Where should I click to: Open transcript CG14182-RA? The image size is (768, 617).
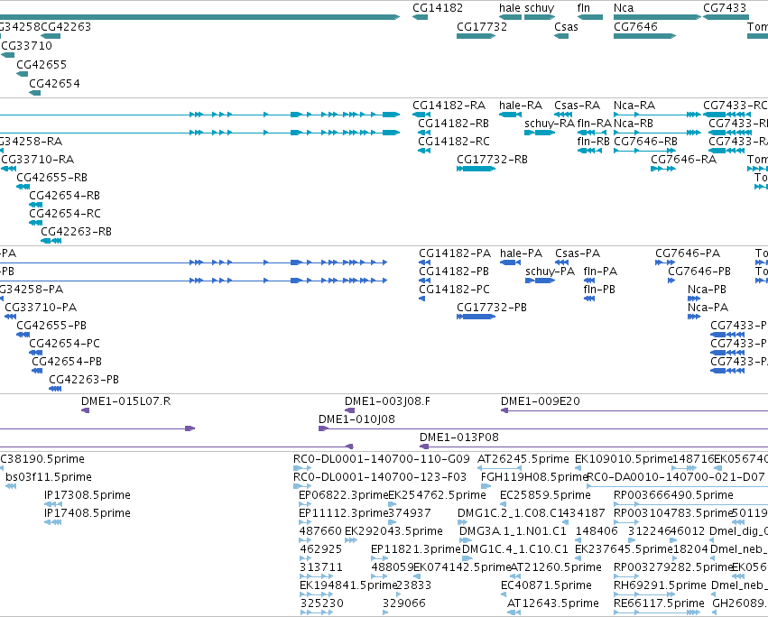(449, 106)
